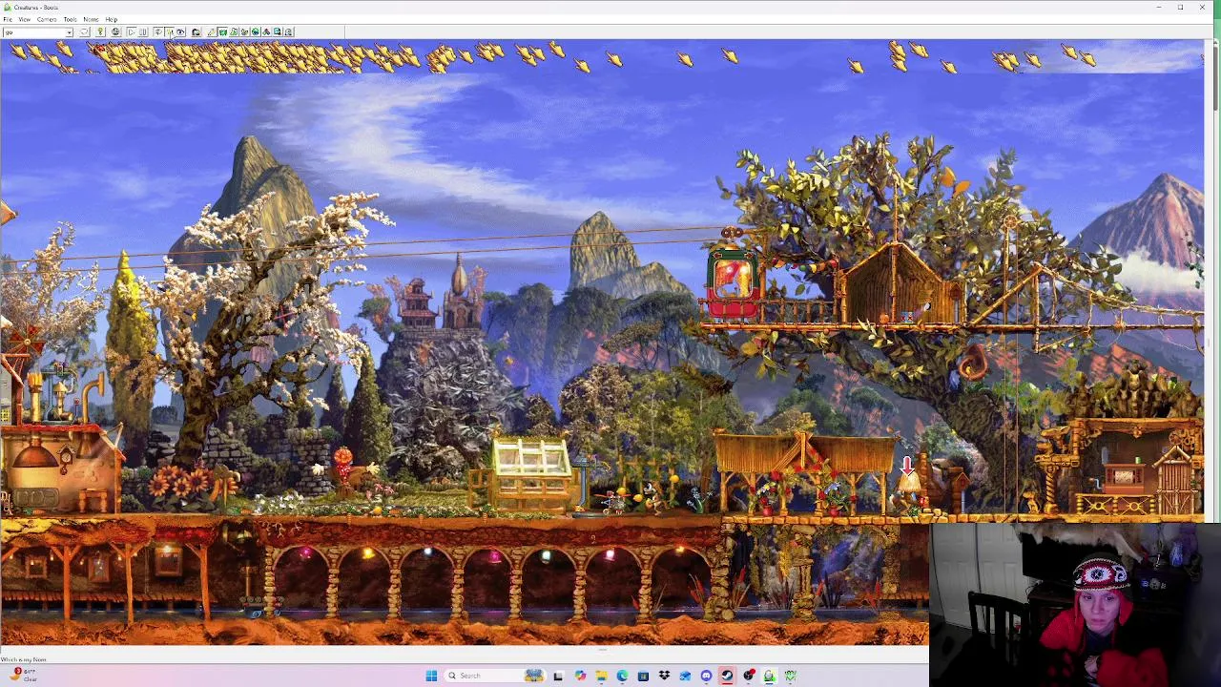
Task: Open Microsoft Edge from the taskbar
Action: [622, 676]
